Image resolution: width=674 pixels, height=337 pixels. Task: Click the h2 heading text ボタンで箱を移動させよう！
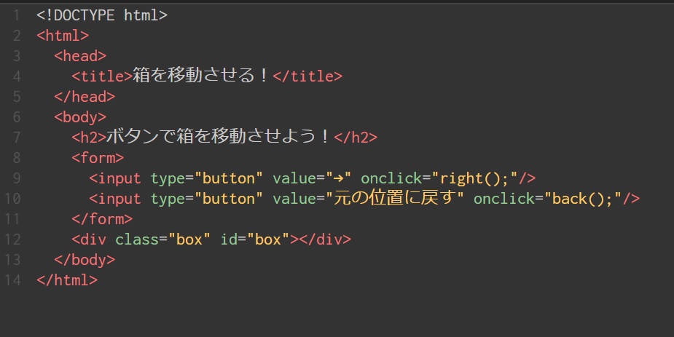click(x=219, y=137)
